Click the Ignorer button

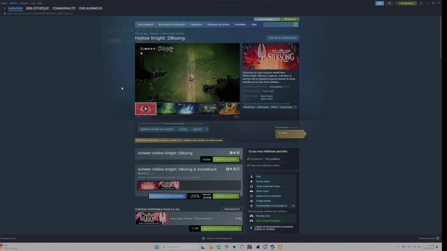197,129
